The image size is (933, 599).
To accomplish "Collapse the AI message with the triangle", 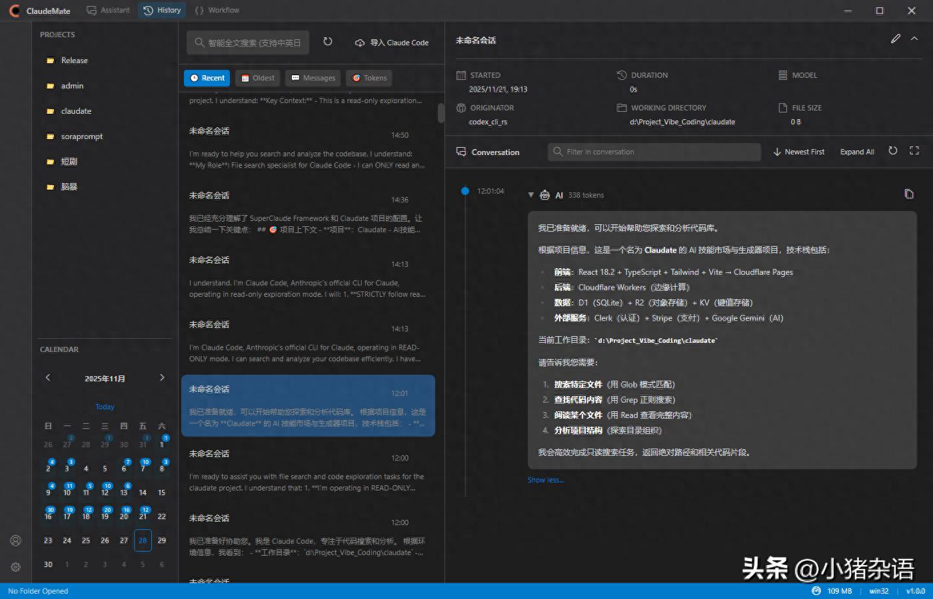I will (530, 195).
